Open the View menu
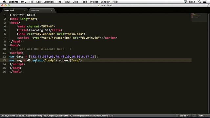210x118 pixels. tap(67, 2)
